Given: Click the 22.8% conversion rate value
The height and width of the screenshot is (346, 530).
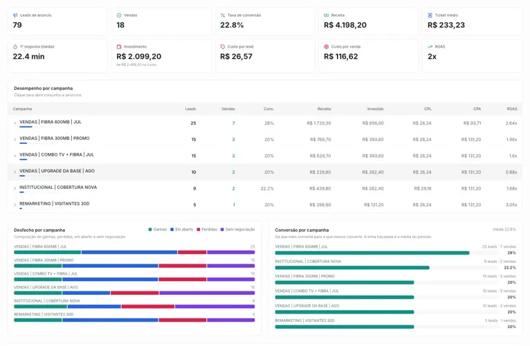Looking at the screenshot, I should click(x=232, y=25).
